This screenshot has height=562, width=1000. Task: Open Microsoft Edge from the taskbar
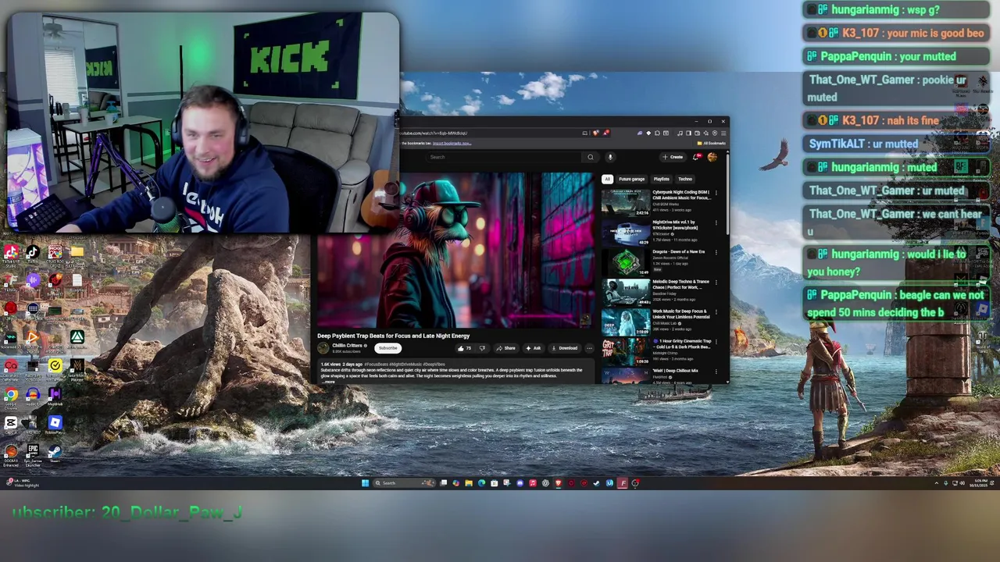[x=481, y=483]
